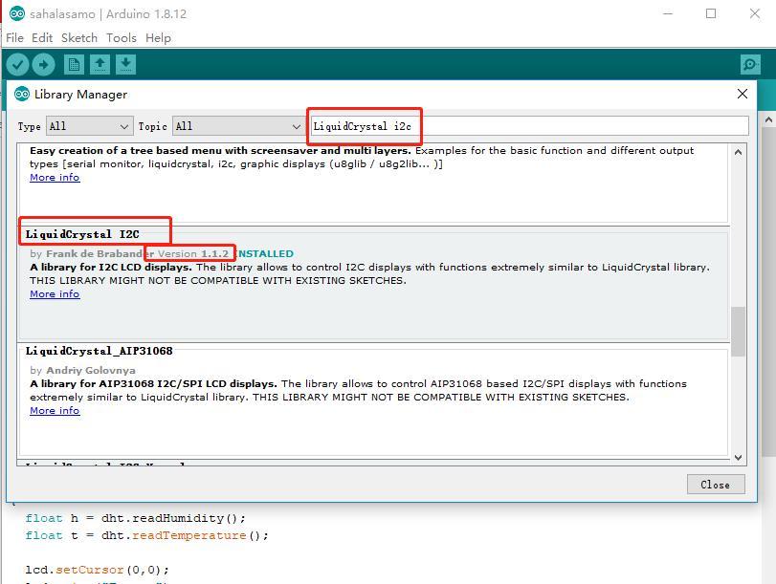This screenshot has width=776, height=584.
Task: Expand the Type dropdown
Action: 90,126
